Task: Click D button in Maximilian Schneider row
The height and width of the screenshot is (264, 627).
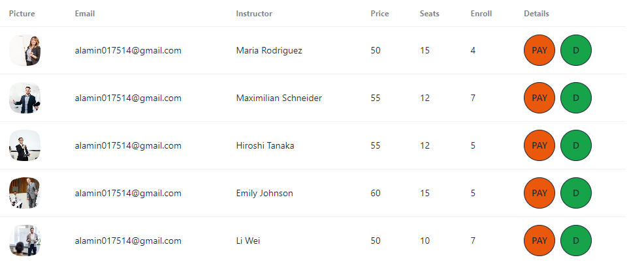Action: 576,98
